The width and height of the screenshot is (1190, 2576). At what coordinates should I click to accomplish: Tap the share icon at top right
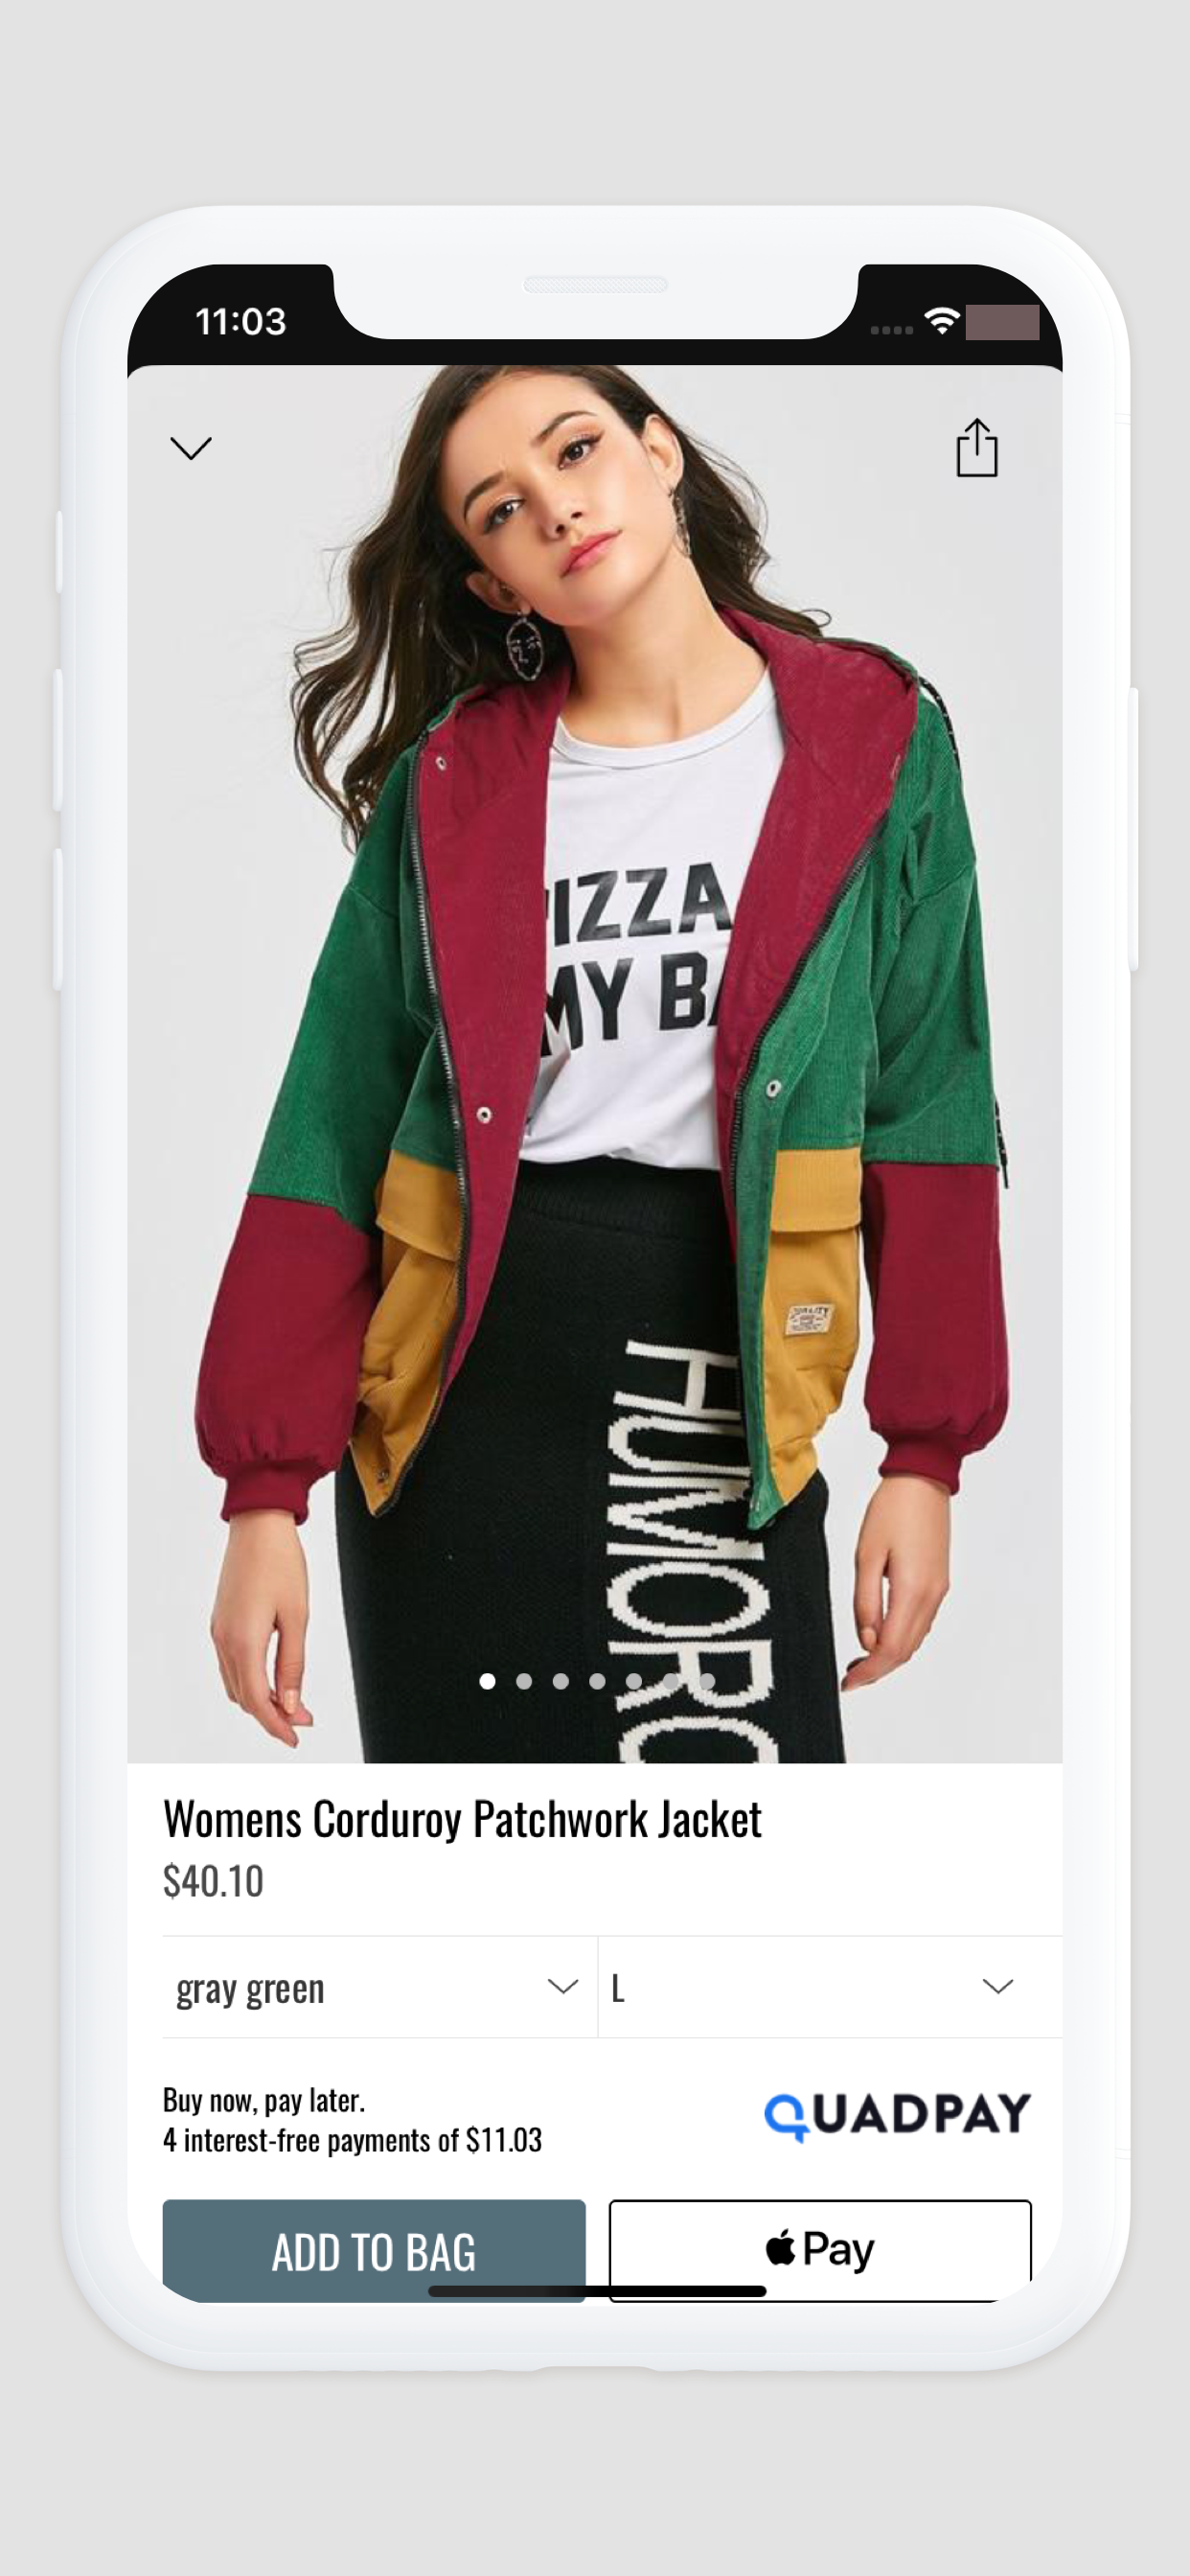pos(976,447)
